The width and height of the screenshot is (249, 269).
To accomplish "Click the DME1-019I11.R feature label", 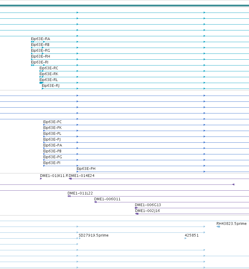I will tap(54, 176).
